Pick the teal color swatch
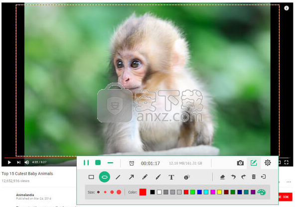Image resolution: width=302 pixels, height=207 pixels. coord(246,192)
